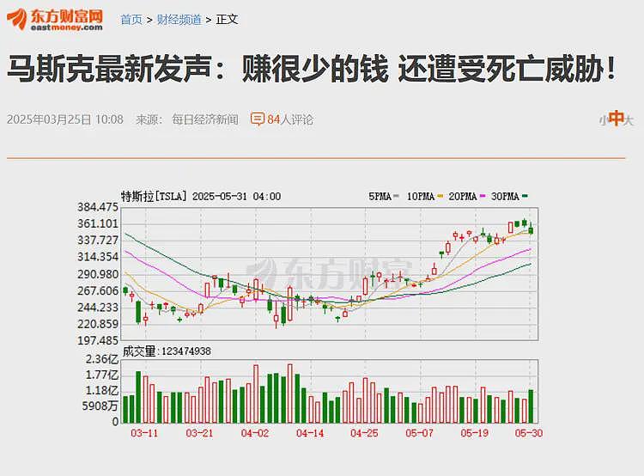This screenshot has height=476, width=644.
Task: Click the publish date 2025年03月25日 10:08
Action: [65, 119]
